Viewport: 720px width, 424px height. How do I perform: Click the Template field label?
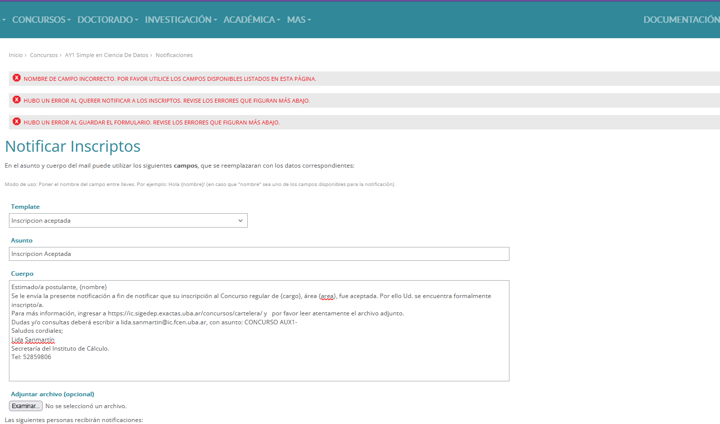(x=25, y=207)
